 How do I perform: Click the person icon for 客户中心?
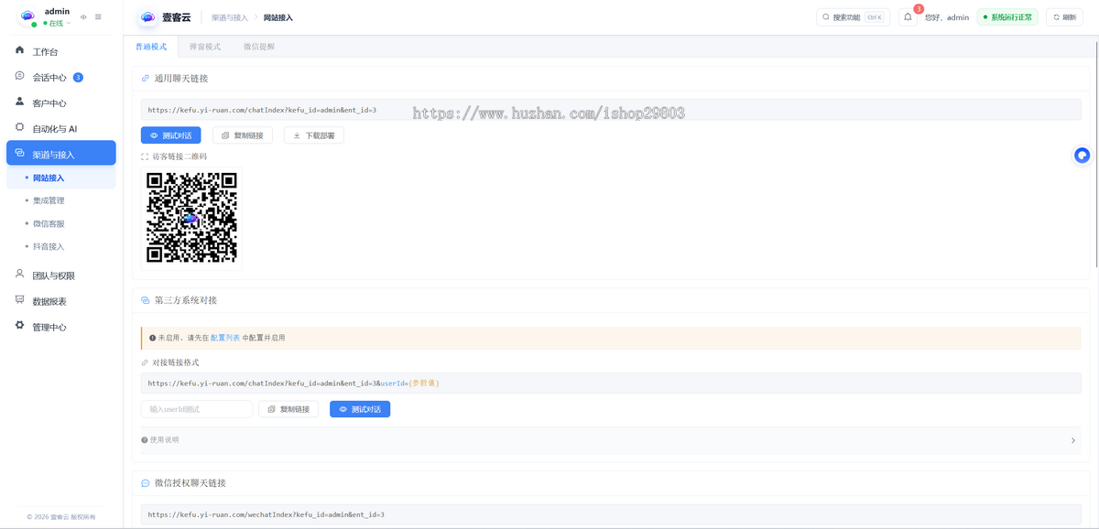point(19,102)
